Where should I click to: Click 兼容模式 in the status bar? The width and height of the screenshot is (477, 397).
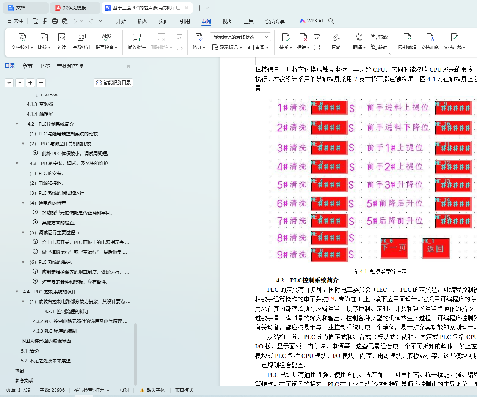tap(184, 390)
